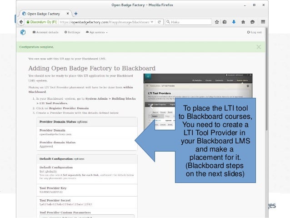The height and width of the screenshot is (218, 290).
Task: Select the Tool Provider Key value
Action: coord(51,192)
